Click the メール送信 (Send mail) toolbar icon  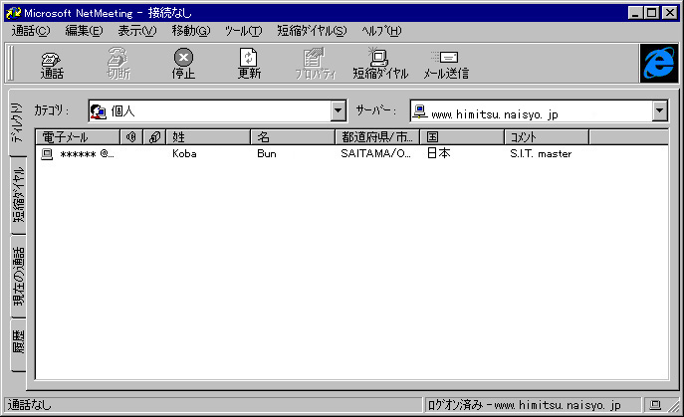(446, 64)
